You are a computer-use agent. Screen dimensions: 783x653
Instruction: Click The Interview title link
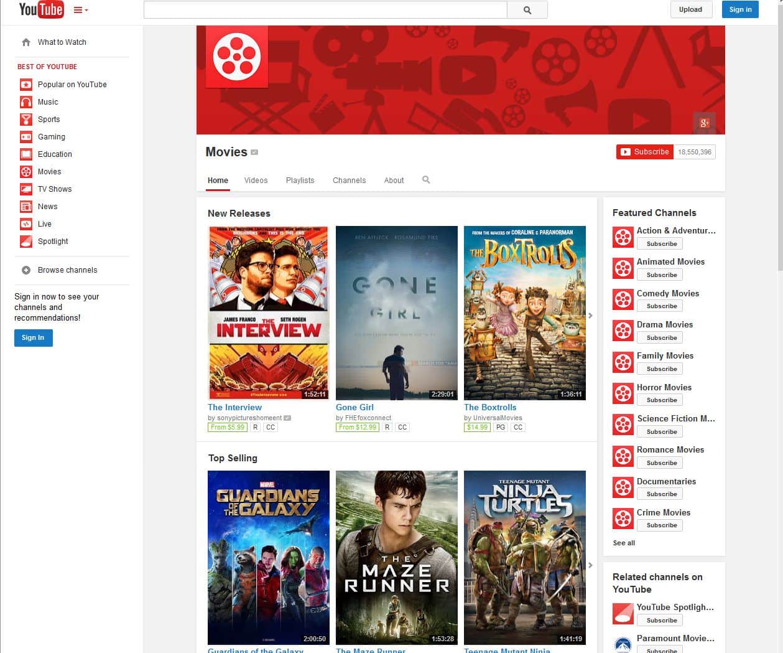click(x=234, y=407)
